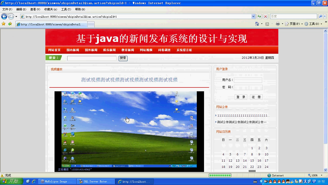Click the Home page house icon

coord(257,24)
